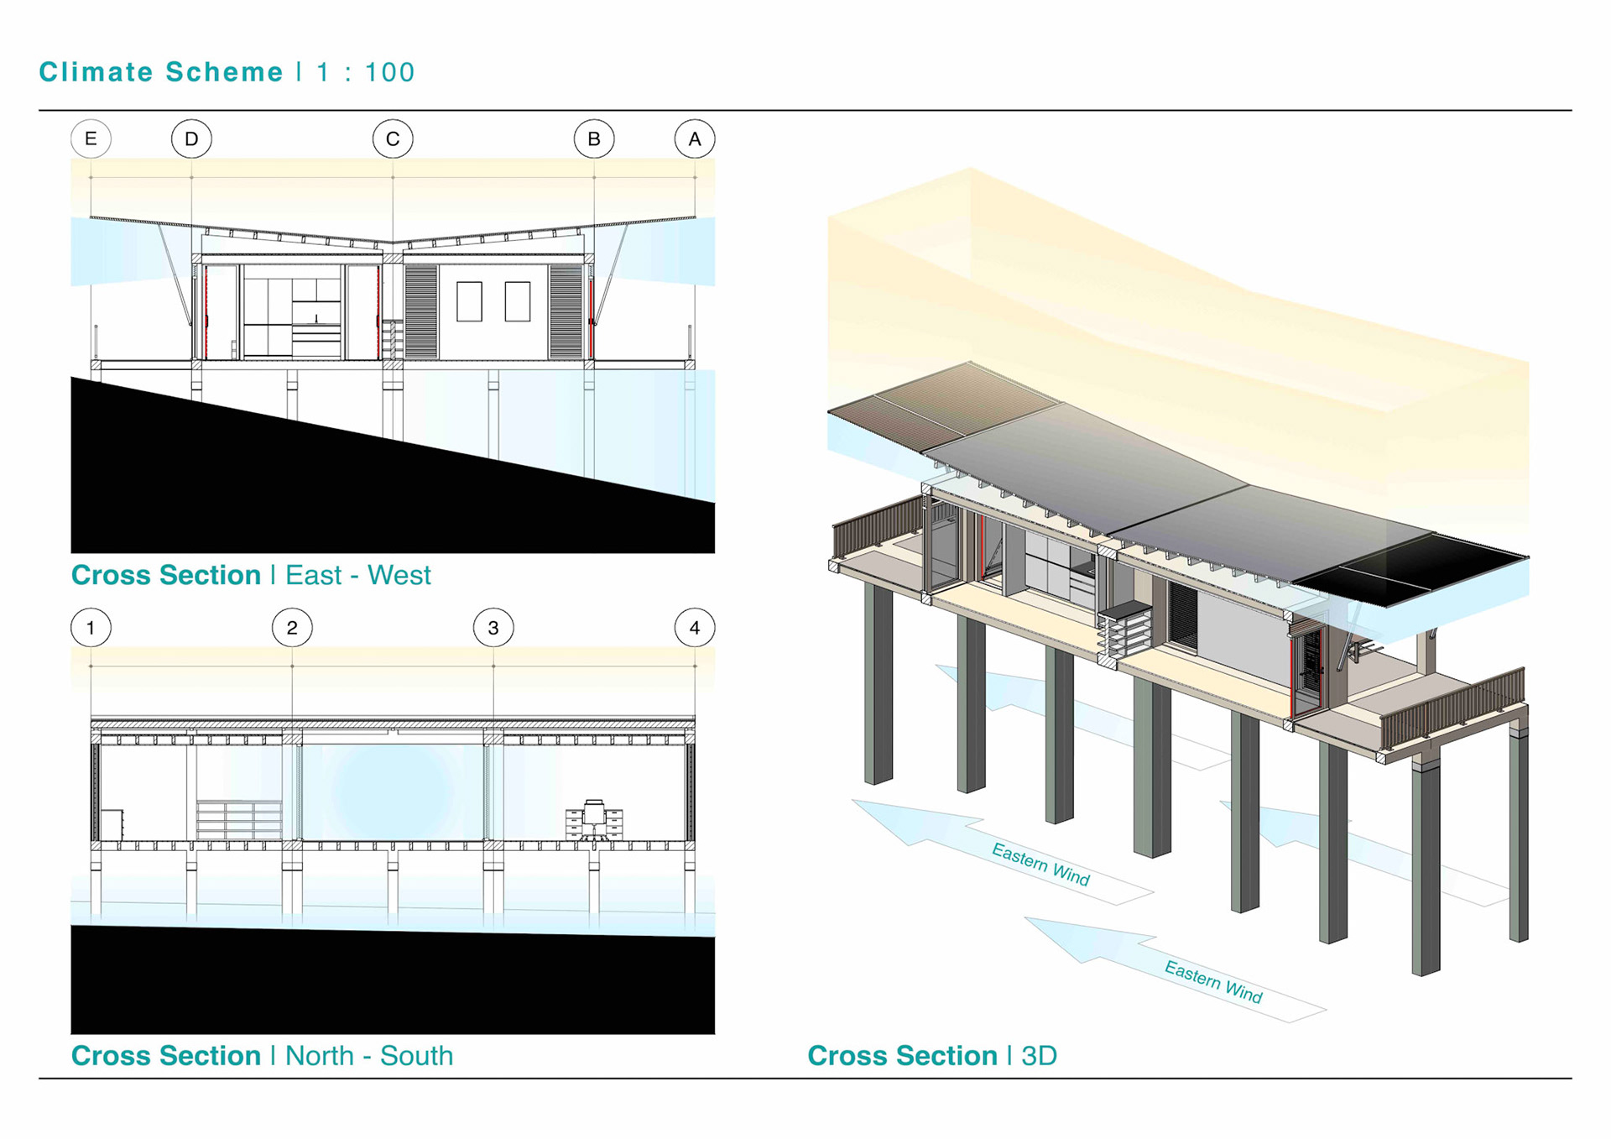Click the lower Eastern Wind arrow label
This screenshot has width=1611, height=1139.
point(1213,982)
